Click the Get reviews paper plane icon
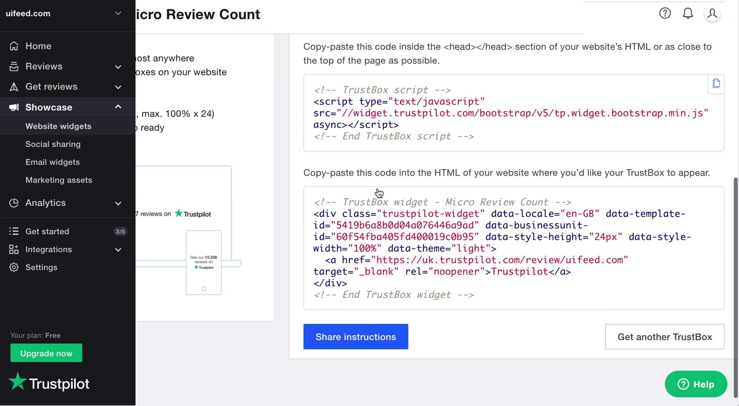Viewport: 739px width, 406px height. (14, 87)
